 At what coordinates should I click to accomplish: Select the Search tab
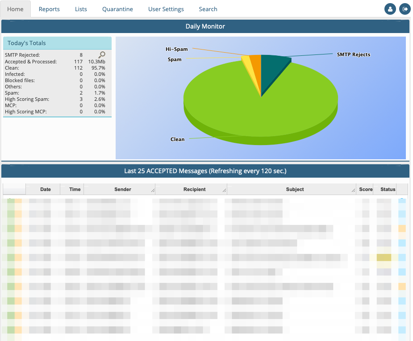[208, 9]
